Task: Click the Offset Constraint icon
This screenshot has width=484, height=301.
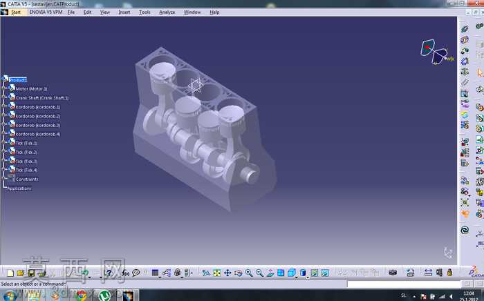Action: click(465, 50)
